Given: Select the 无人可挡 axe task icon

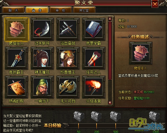Looking at the screenshot, I should (x=68, y=87).
